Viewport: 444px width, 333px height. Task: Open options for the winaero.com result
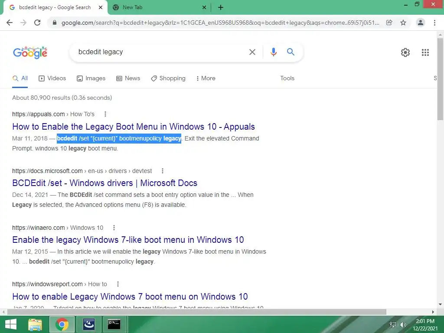coord(114,228)
